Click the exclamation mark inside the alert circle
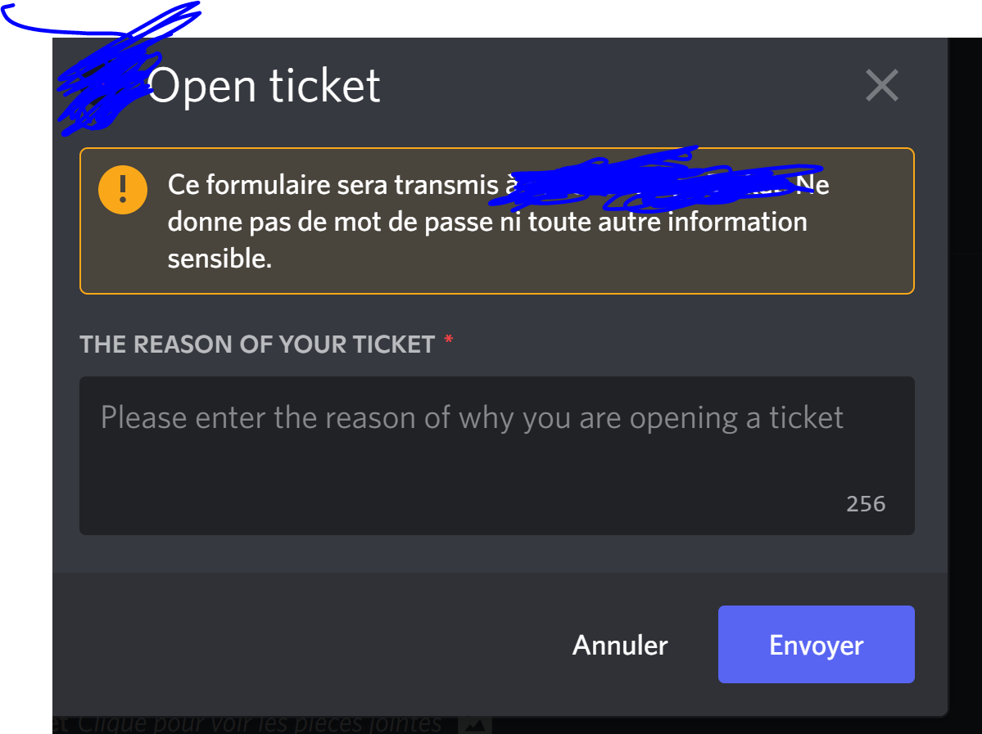 point(122,189)
